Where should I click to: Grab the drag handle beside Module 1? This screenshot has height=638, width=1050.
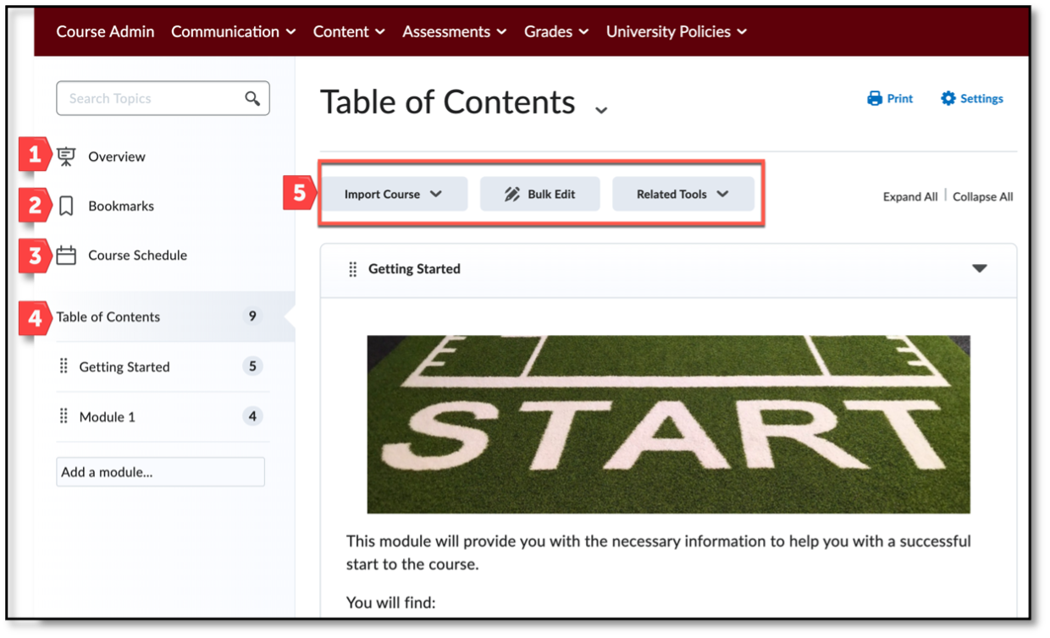point(64,415)
